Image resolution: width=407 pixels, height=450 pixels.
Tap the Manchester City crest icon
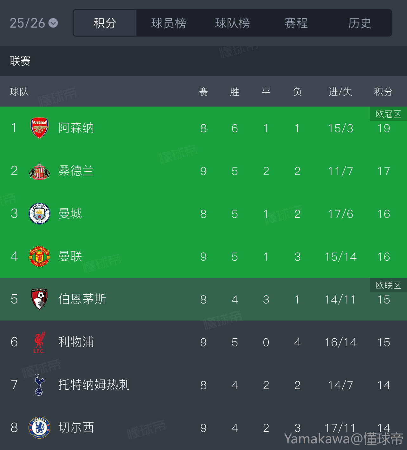[39, 214]
